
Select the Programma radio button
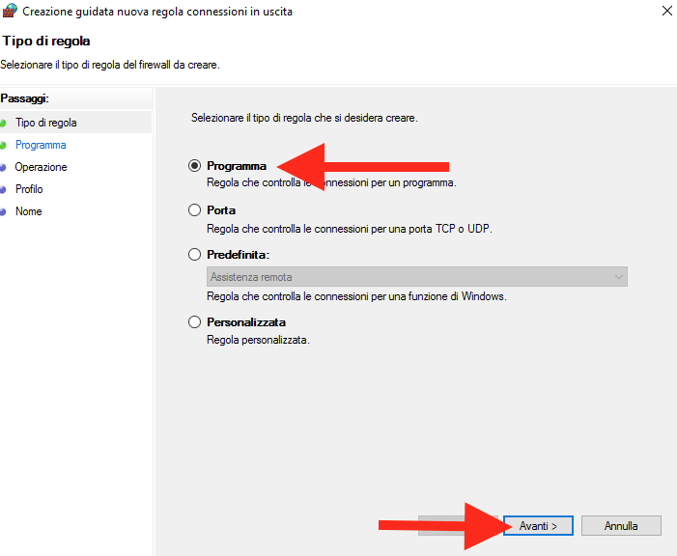[x=194, y=166]
